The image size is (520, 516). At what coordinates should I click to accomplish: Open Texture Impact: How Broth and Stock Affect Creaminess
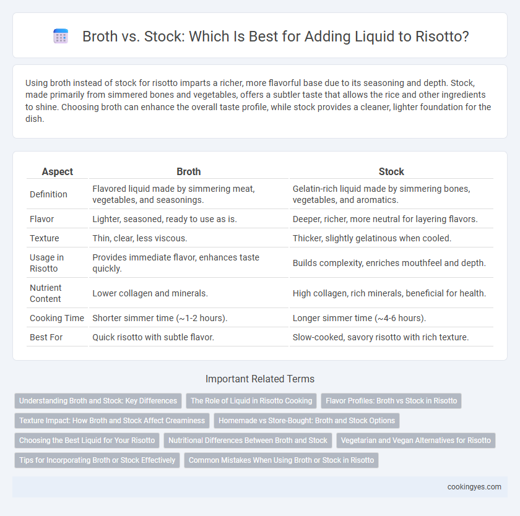tap(112, 421)
